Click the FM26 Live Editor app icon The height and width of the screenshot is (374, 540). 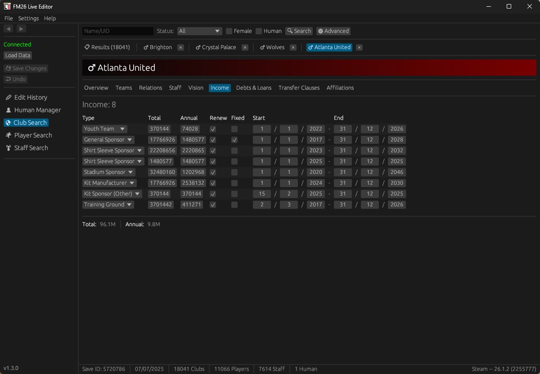pos(7,6)
